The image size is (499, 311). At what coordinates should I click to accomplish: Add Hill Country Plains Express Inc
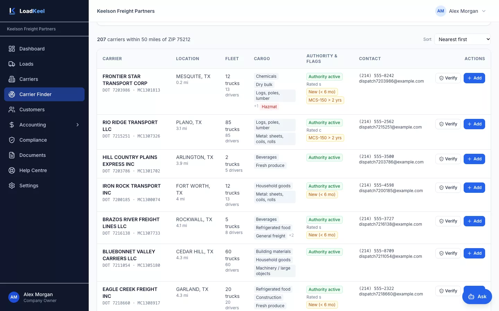pyautogui.click(x=474, y=159)
